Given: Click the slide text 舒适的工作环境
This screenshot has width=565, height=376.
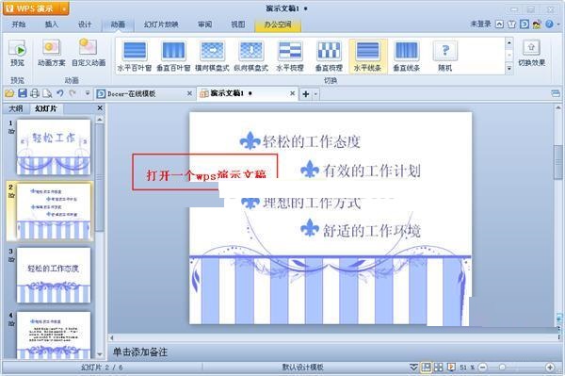Looking at the screenshot, I should tap(372, 230).
